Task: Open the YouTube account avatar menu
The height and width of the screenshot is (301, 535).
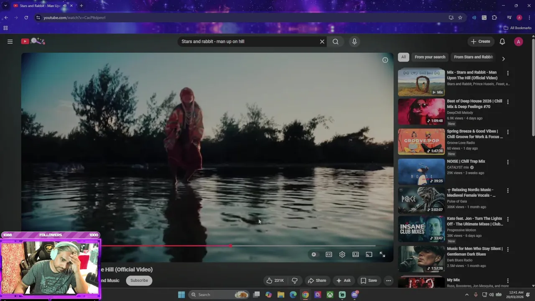Action: [x=518, y=41]
